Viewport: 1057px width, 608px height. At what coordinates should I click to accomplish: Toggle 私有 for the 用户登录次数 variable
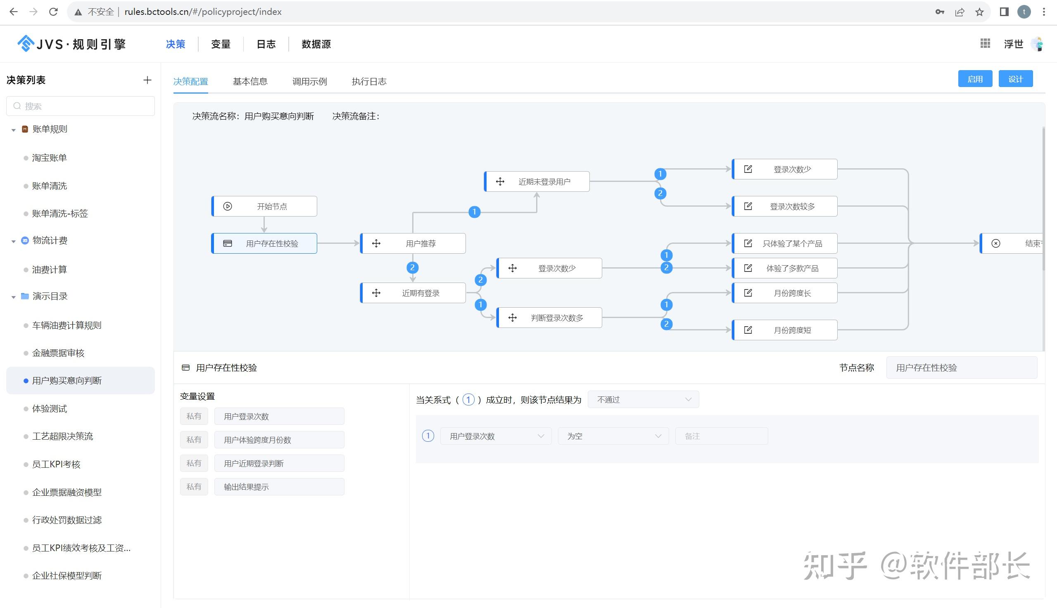pyautogui.click(x=194, y=416)
